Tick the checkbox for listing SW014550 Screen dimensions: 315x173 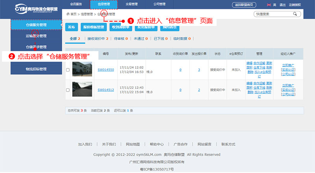[68, 70]
